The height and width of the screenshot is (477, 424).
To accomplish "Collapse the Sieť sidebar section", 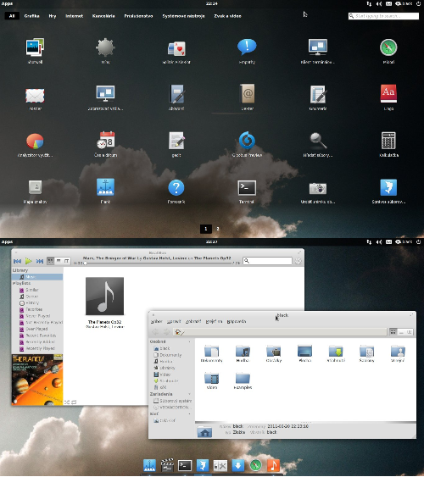I will pyautogui.click(x=190, y=414).
